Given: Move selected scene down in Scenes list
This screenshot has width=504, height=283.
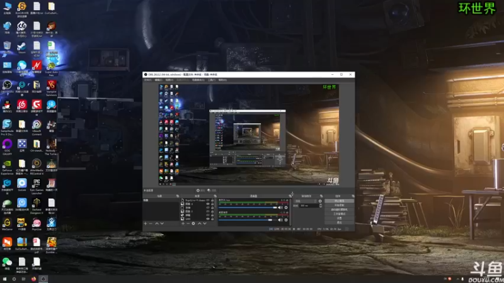Looking at the screenshot, I should click(x=162, y=223).
